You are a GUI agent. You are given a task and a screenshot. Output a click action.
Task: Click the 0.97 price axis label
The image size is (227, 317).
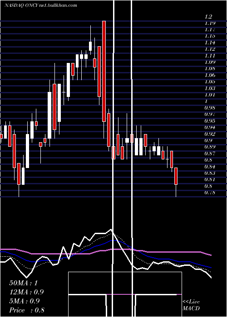click(210, 114)
